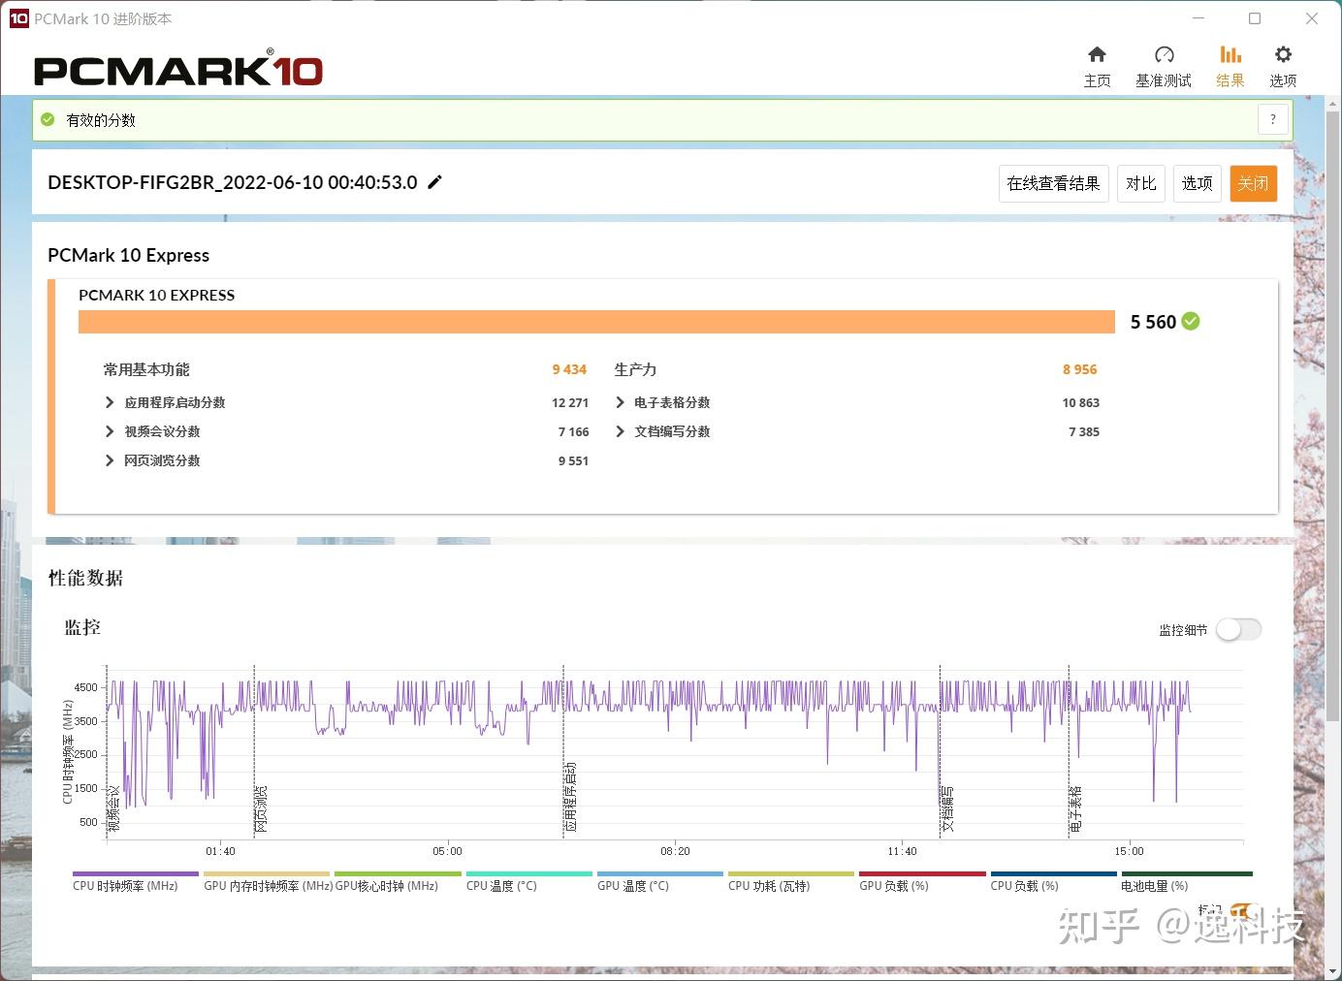Toggle the 监控细节 switch
Screen dimensions: 1342x981
[1238, 630]
